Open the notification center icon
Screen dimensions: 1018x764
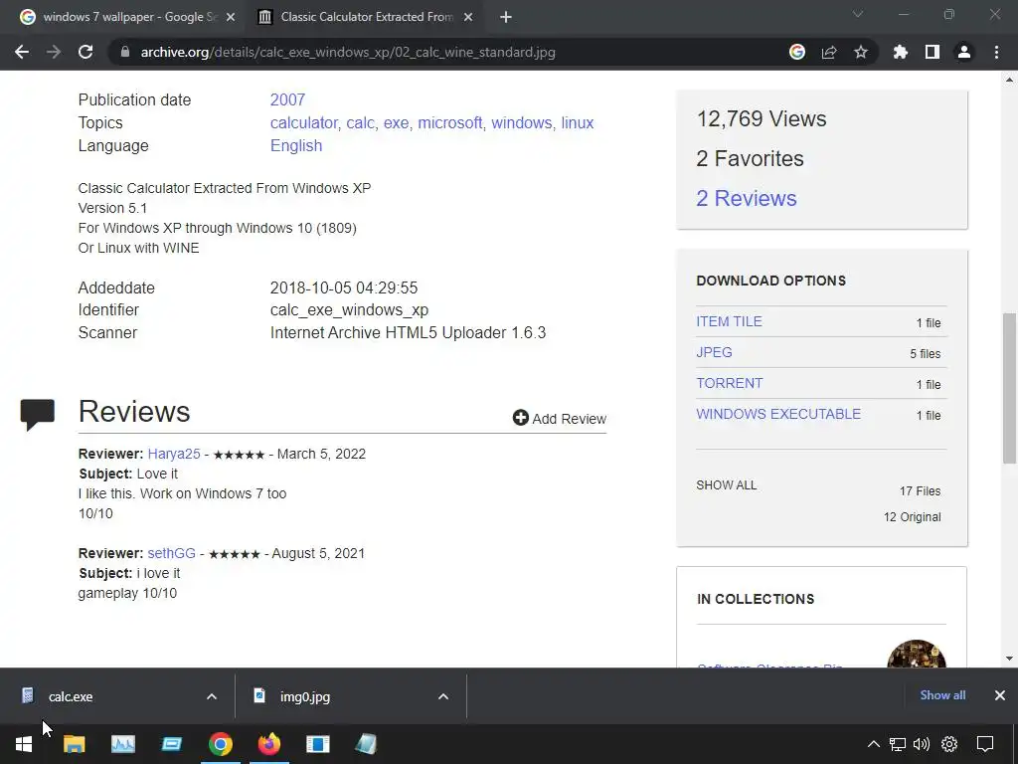click(985, 744)
